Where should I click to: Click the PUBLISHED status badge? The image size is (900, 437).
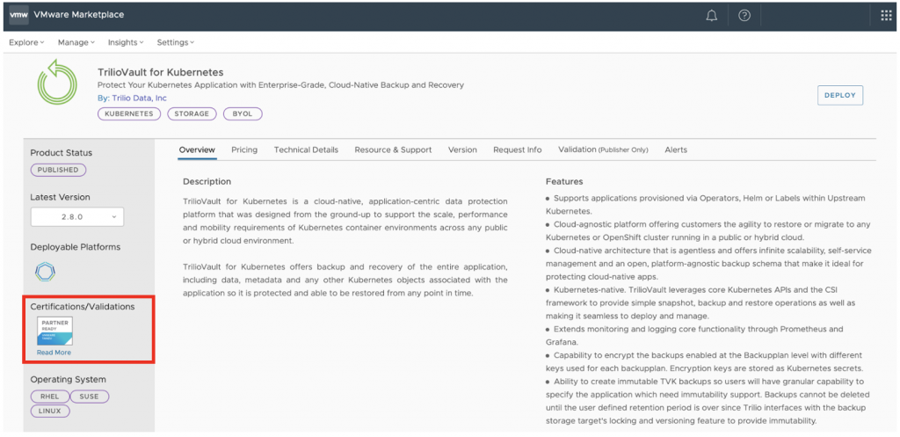pyautogui.click(x=58, y=170)
